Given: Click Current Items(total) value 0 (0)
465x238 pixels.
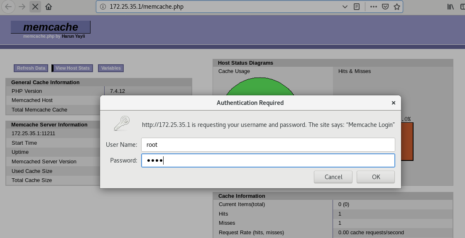Looking at the screenshot, I should coord(344,204).
